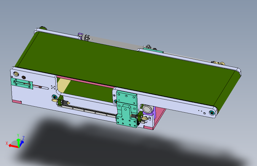Image resolution: width=257 pixels, height=166 pixels.
Task: Click the red X axis of the orientation triad
Action: 13,146
